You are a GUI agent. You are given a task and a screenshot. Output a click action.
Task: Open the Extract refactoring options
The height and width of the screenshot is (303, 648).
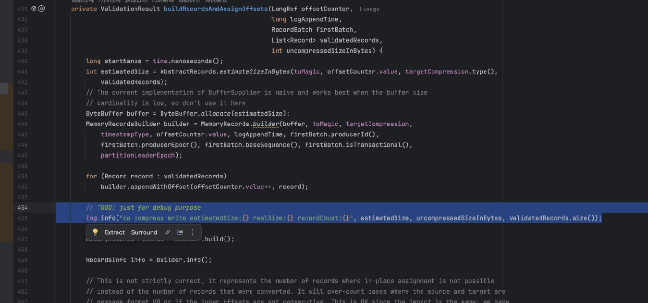[x=114, y=232]
